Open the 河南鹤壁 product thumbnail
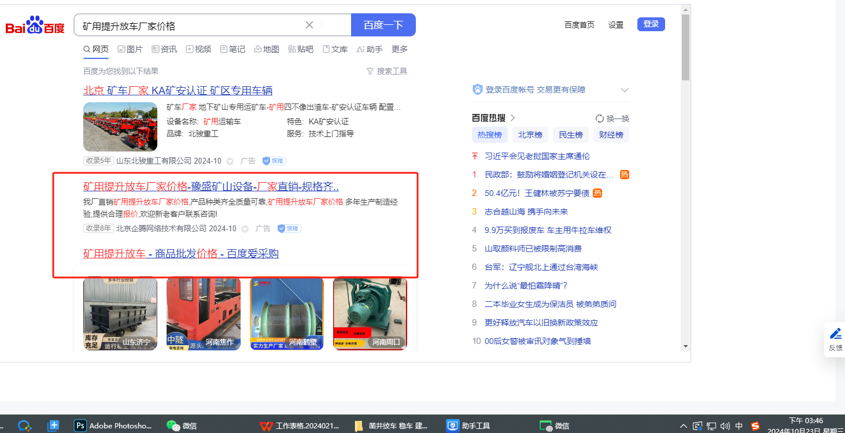Image resolution: width=845 pixels, height=433 pixels. [x=287, y=313]
